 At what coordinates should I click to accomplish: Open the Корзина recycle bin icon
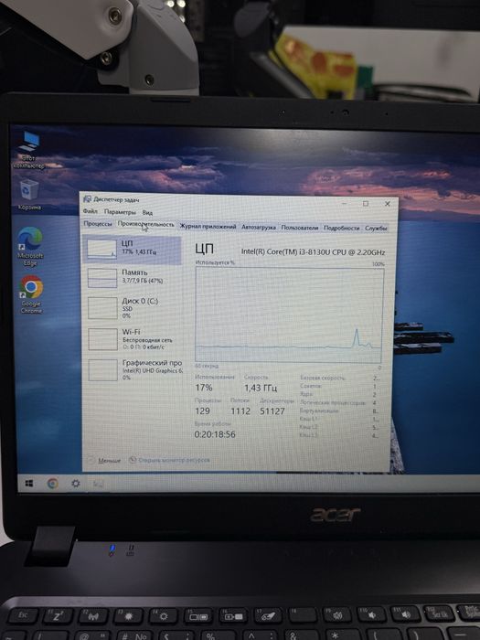coord(29,195)
